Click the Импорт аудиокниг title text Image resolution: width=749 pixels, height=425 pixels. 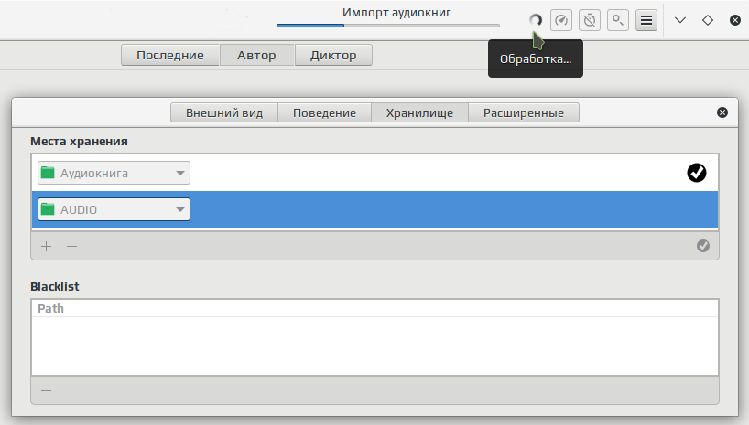click(x=396, y=13)
